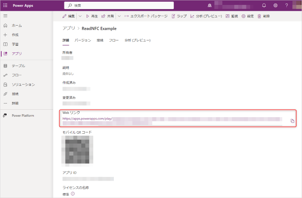Viewport: 302px width, 198px height.
Task: Switch to the フロー tab
Action: pyautogui.click(x=114, y=40)
